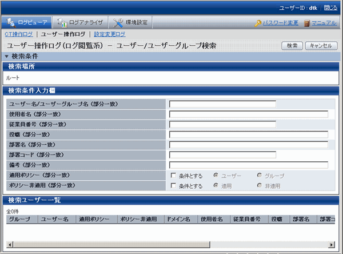Focus the 部署コード input field
Image resolution: width=343 pixels, height=254 pixels.
pos(222,155)
